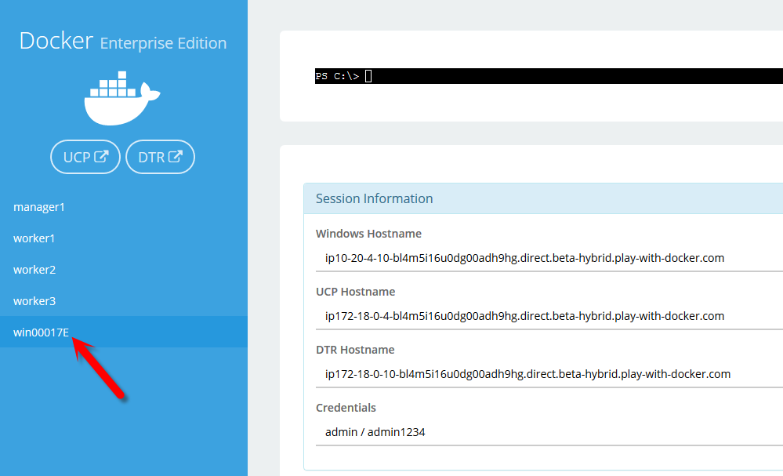Select the worker3 node

[x=124, y=301]
